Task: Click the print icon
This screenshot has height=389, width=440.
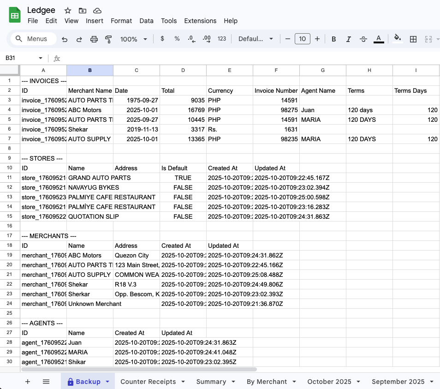Action: coord(94,39)
